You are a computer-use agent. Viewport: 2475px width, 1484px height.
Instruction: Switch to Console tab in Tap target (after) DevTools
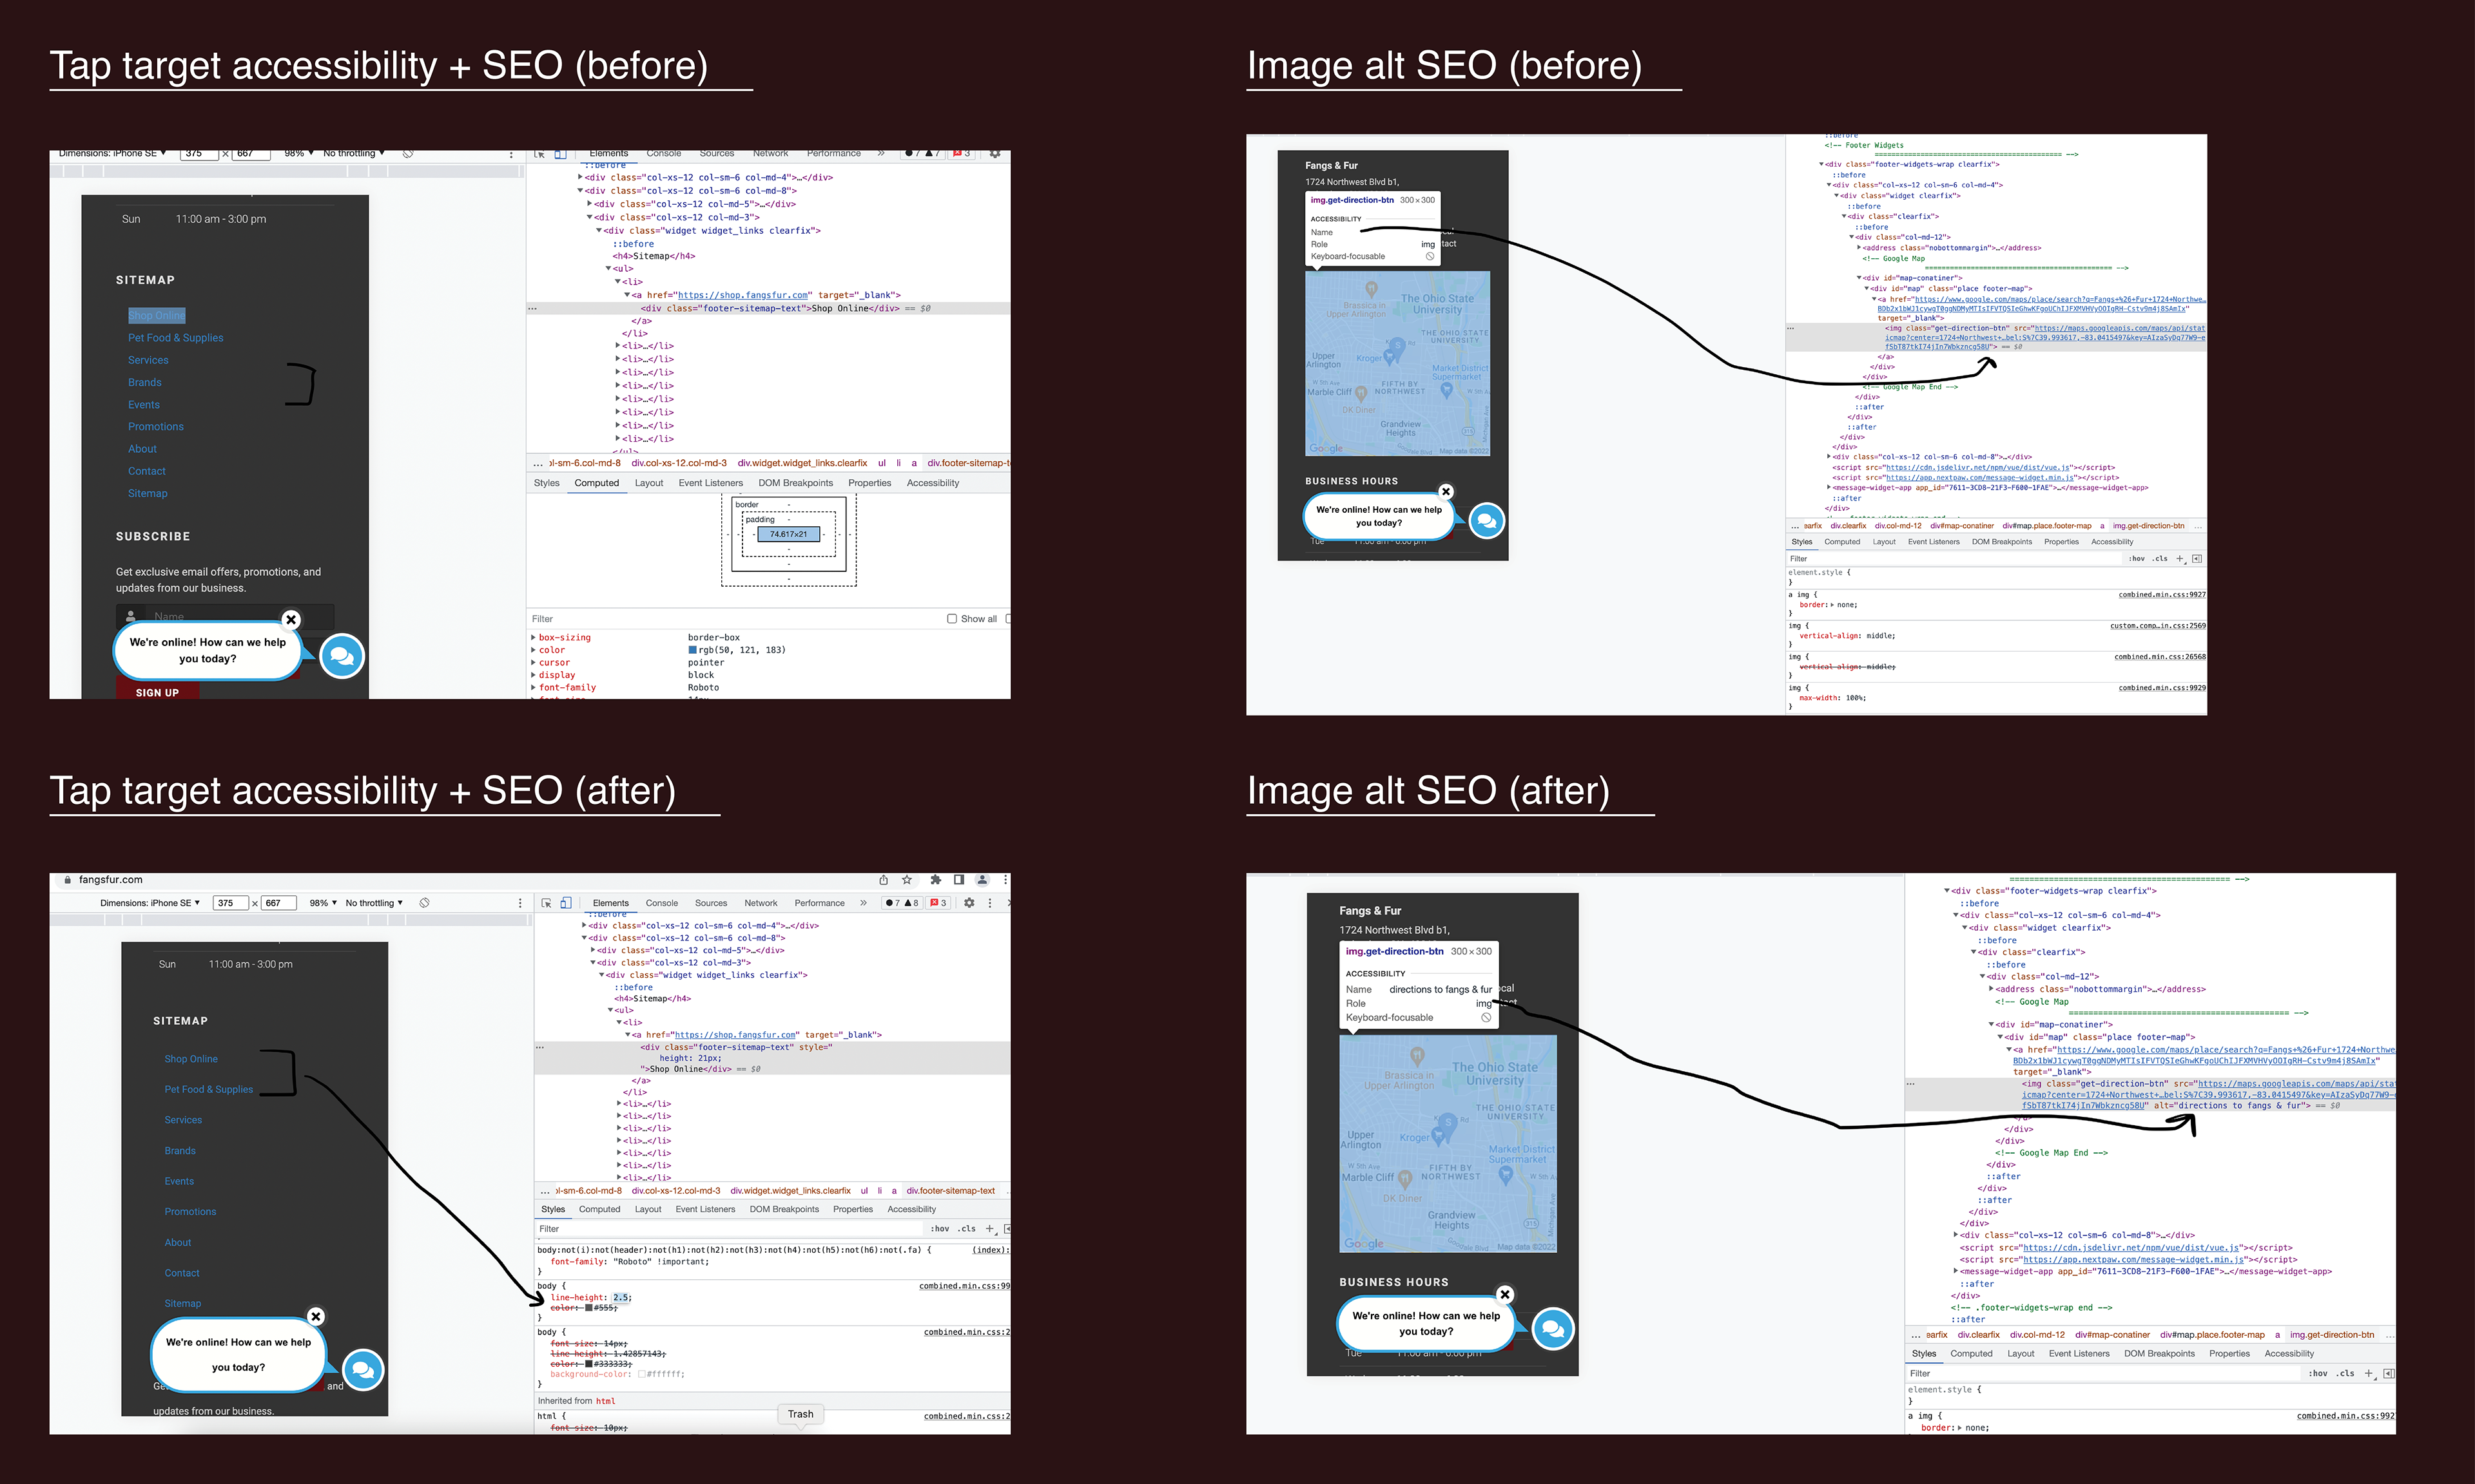(x=661, y=903)
